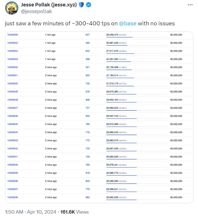This screenshot has height=216, width=198.
Task: Click gas used value 29,933,104
Action: tap(112, 100)
